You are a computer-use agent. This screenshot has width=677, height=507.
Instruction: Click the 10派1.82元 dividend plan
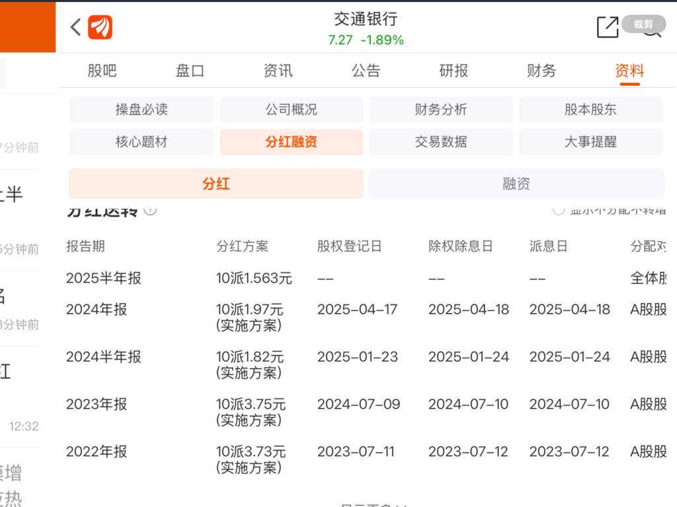pyautogui.click(x=249, y=364)
